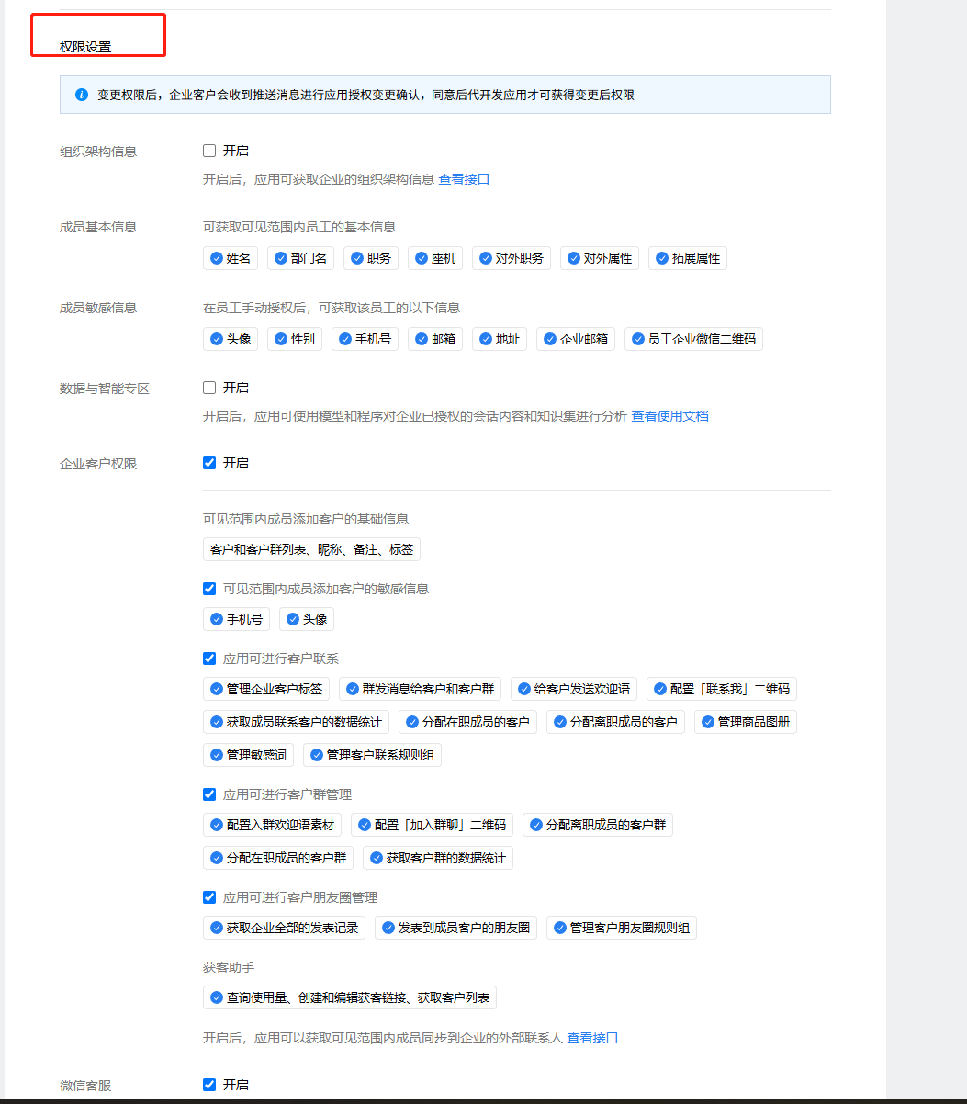Enable the 组织架构信息 开启 checkbox

click(x=209, y=151)
